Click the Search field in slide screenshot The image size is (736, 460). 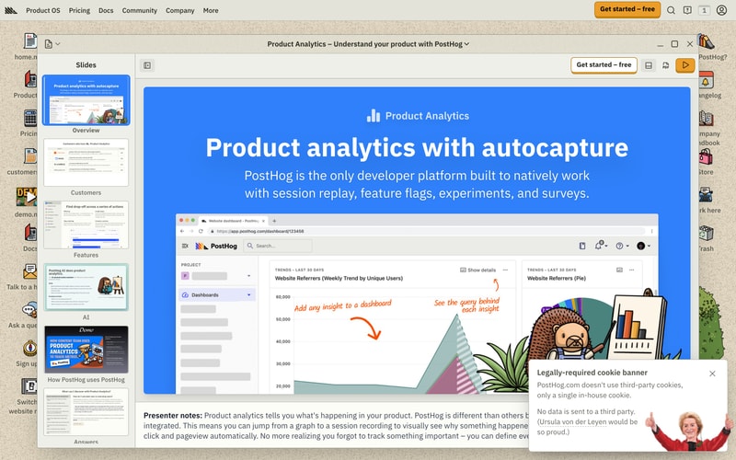click(x=278, y=246)
